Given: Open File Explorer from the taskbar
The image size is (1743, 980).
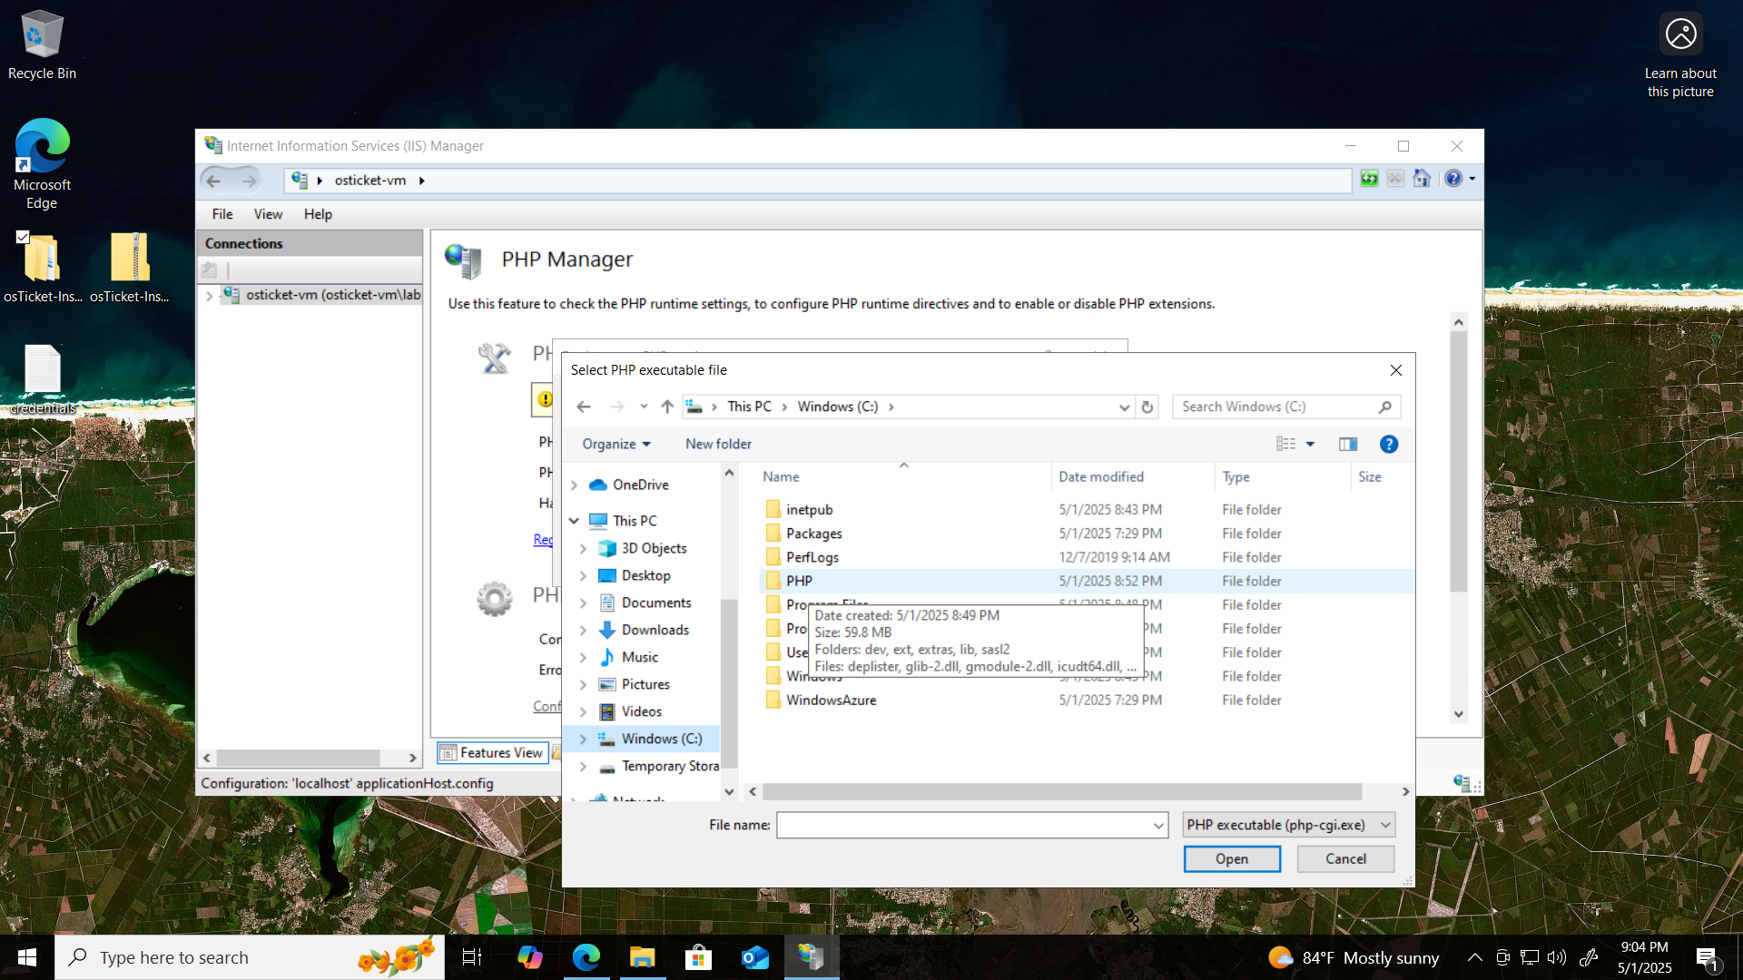Looking at the screenshot, I should [643, 957].
